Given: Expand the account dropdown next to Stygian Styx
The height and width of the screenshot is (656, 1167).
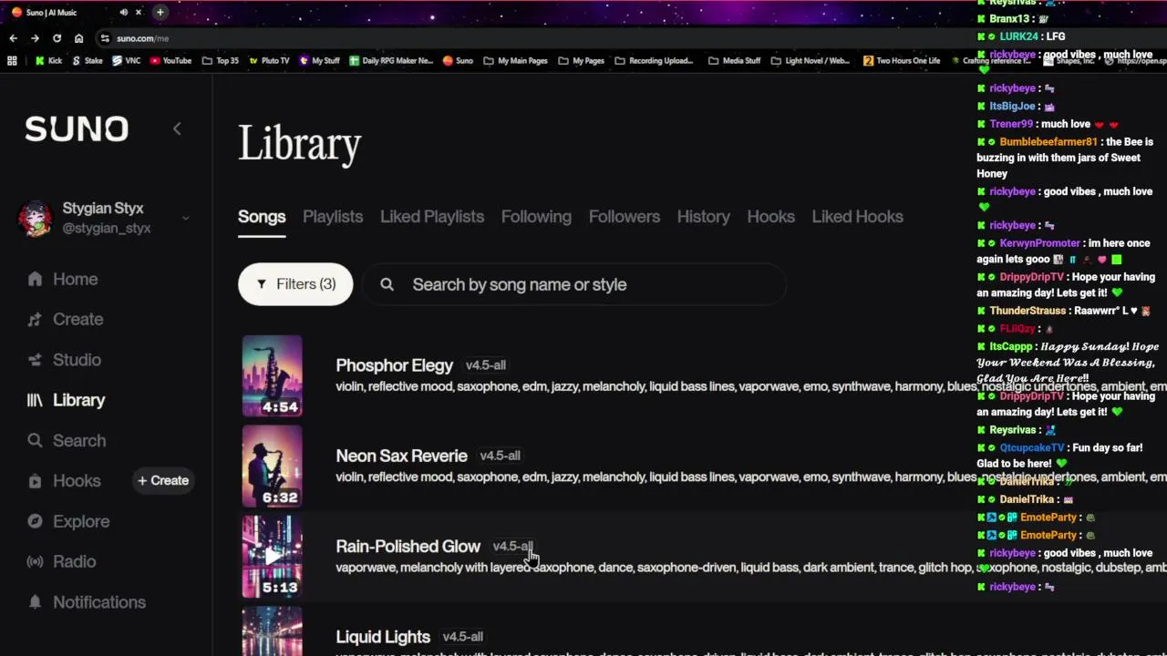Looking at the screenshot, I should pos(185,218).
